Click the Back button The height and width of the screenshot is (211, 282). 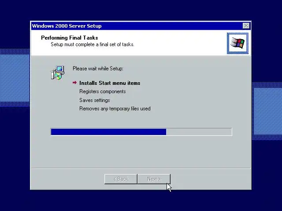121,179
